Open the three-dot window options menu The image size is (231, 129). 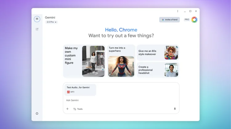pyautogui.click(x=177, y=11)
